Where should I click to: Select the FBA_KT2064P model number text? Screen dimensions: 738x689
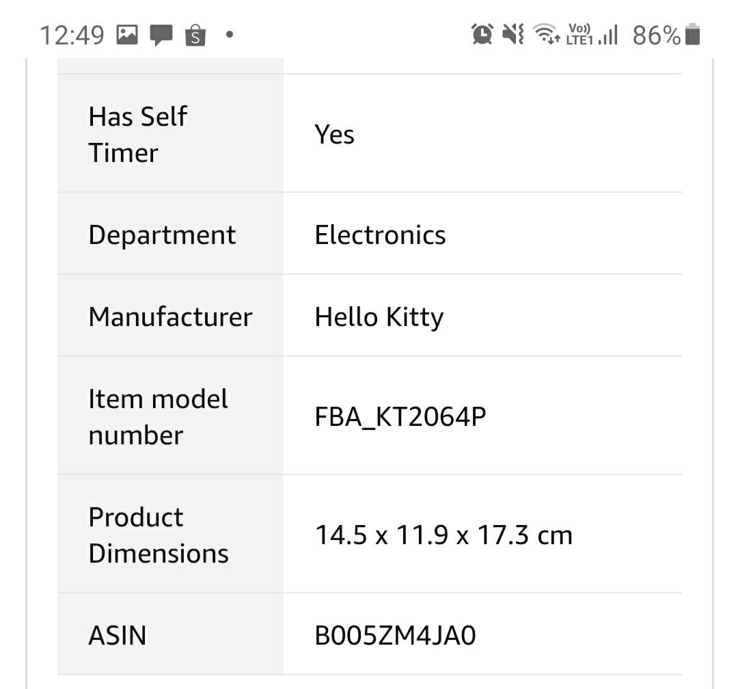click(400, 416)
